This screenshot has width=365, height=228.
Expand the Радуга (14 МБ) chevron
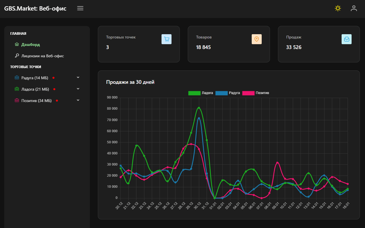[x=78, y=78]
